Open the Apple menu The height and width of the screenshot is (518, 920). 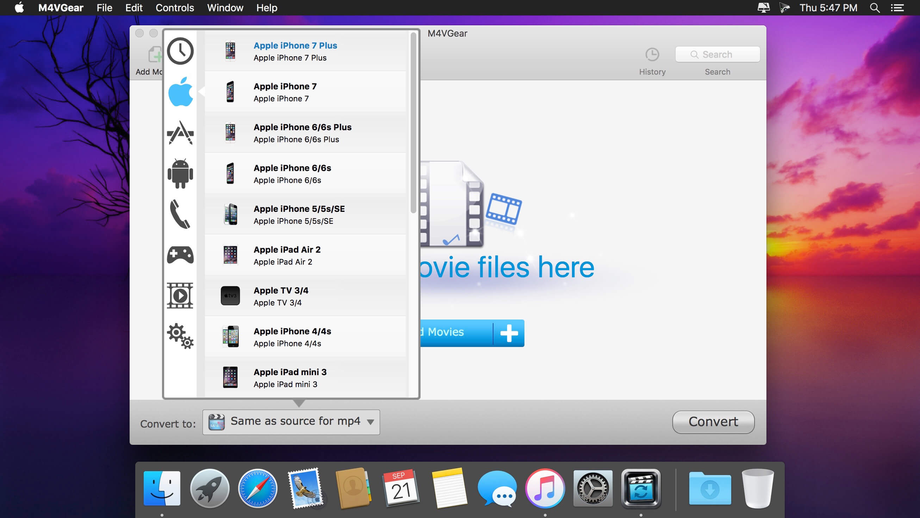(x=19, y=7)
